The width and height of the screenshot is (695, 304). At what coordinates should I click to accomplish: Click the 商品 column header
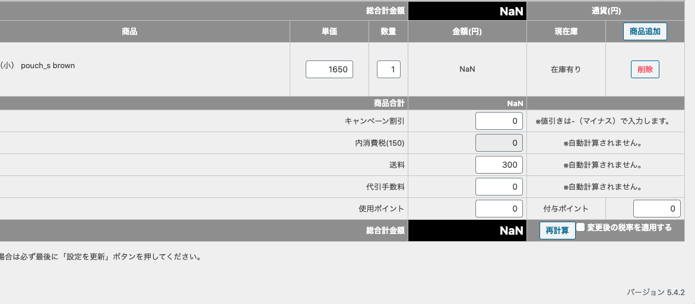click(129, 31)
